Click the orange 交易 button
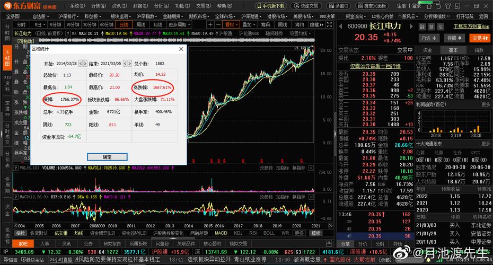The image size is (493, 265). [480, 38]
